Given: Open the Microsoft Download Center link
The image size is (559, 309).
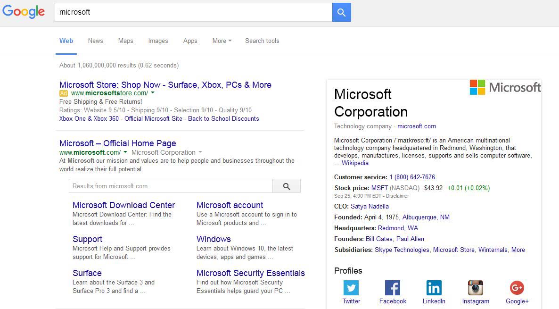Looking at the screenshot, I should pyautogui.click(x=123, y=205).
